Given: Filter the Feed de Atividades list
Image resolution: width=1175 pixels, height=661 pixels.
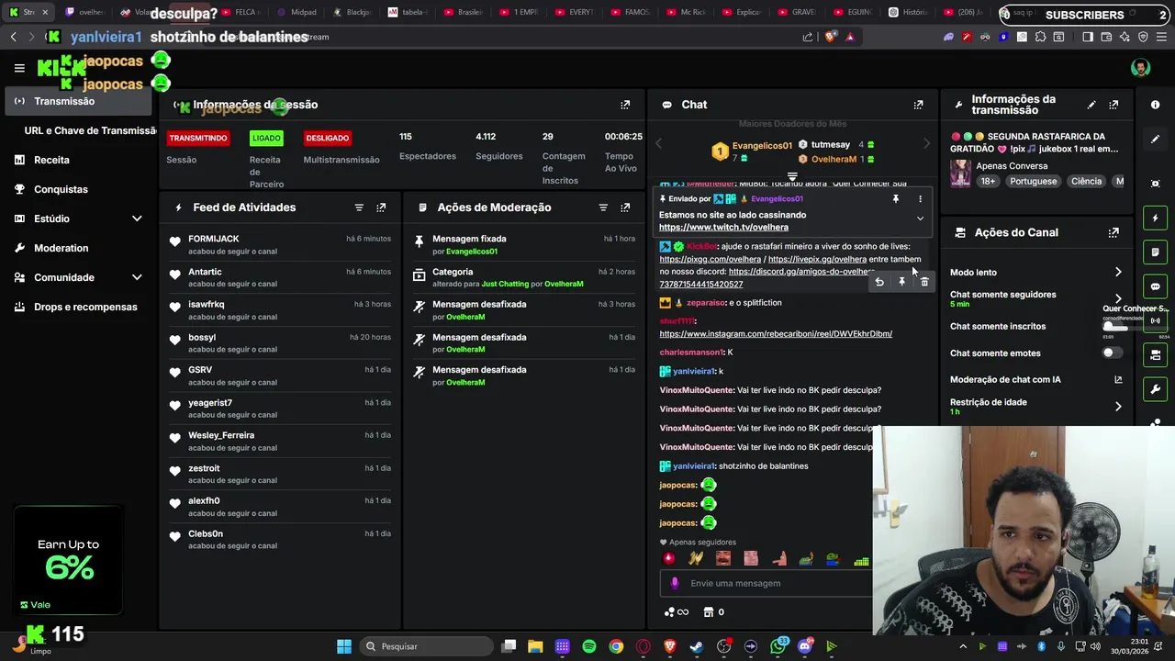Looking at the screenshot, I should tap(359, 207).
